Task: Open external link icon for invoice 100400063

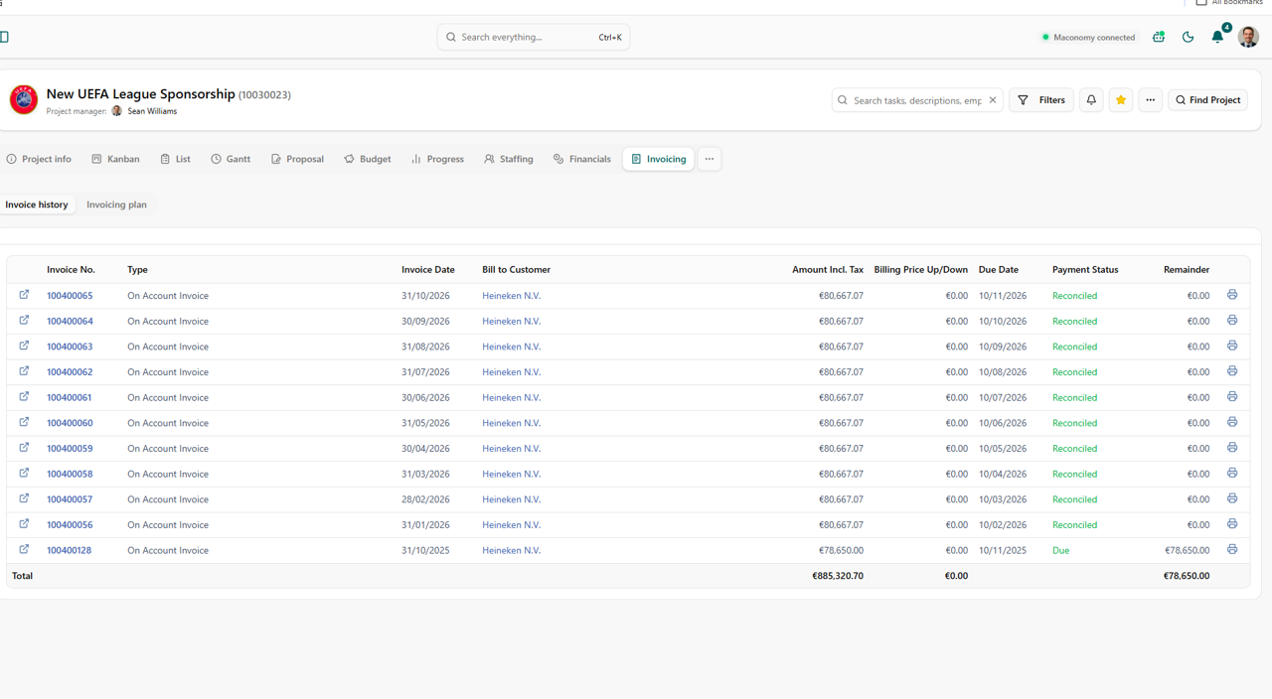Action: click(24, 346)
